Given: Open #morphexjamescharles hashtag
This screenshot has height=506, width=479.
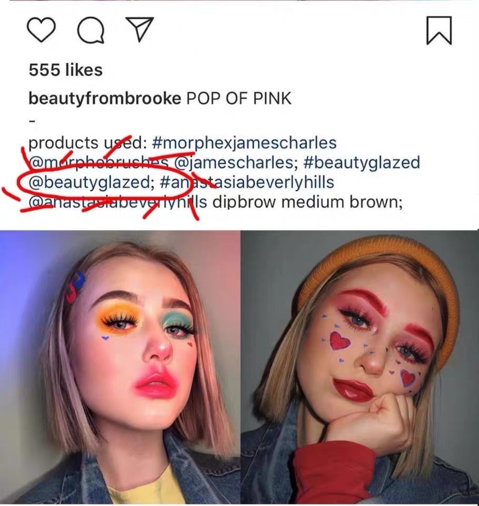Looking at the screenshot, I should pos(244,143).
